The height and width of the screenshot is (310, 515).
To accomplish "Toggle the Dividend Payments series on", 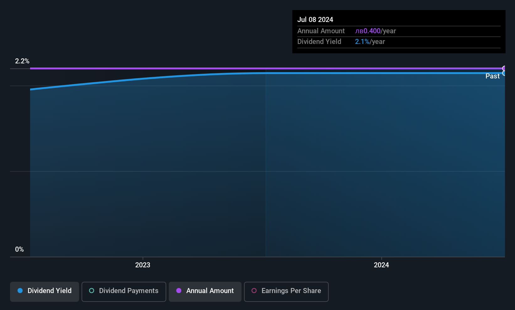I will (x=124, y=291).
